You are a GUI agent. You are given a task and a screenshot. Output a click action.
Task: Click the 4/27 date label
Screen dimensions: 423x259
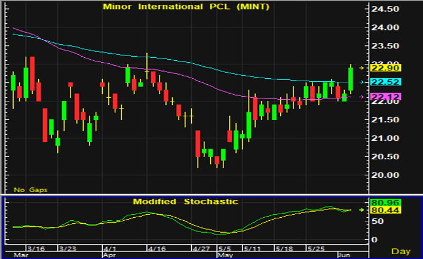point(201,248)
